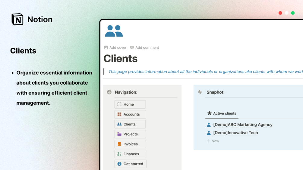Click the orange Invoices receipt icon

(x=119, y=144)
